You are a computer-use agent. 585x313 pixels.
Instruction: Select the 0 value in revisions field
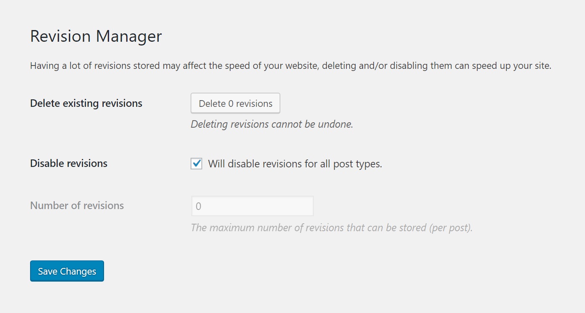click(198, 206)
